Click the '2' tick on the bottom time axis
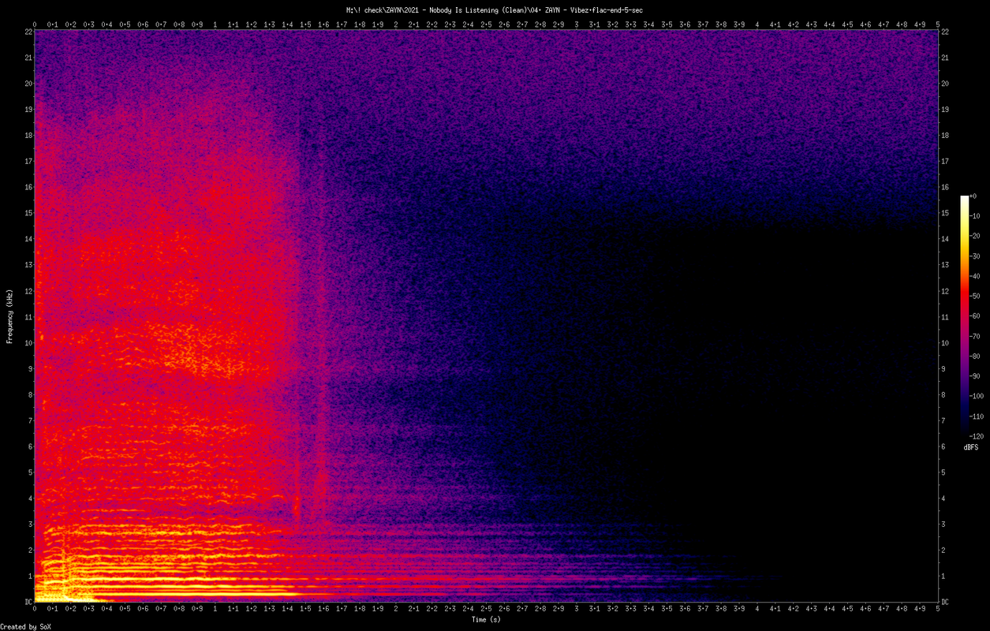Screen dimensions: 990x631 [396, 610]
